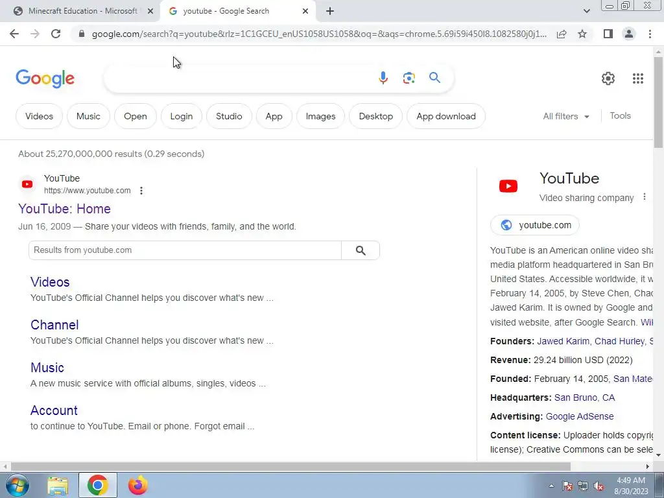Share this page using the share icon
Image resolution: width=664 pixels, height=498 pixels.
pyautogui.click(x=562, y=34)
